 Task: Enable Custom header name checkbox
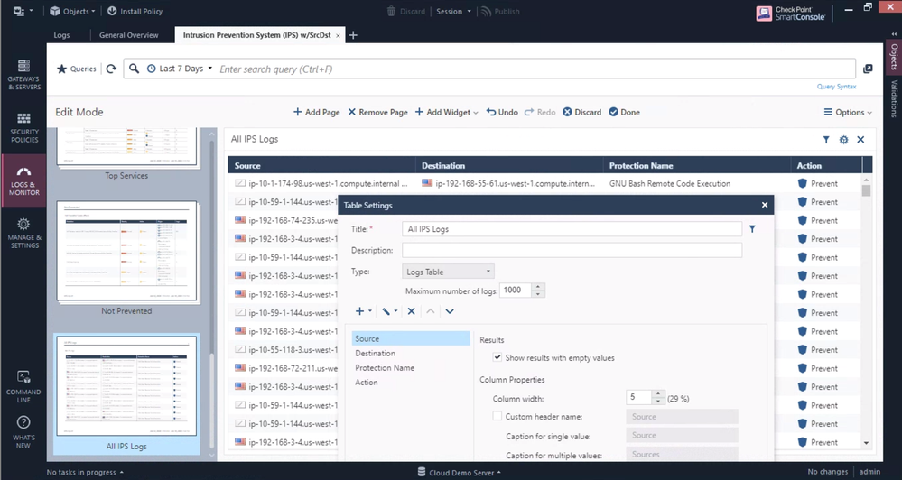(497, 416)
